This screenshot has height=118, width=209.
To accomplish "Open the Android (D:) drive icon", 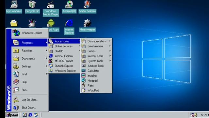I will (x=69, y=7).
